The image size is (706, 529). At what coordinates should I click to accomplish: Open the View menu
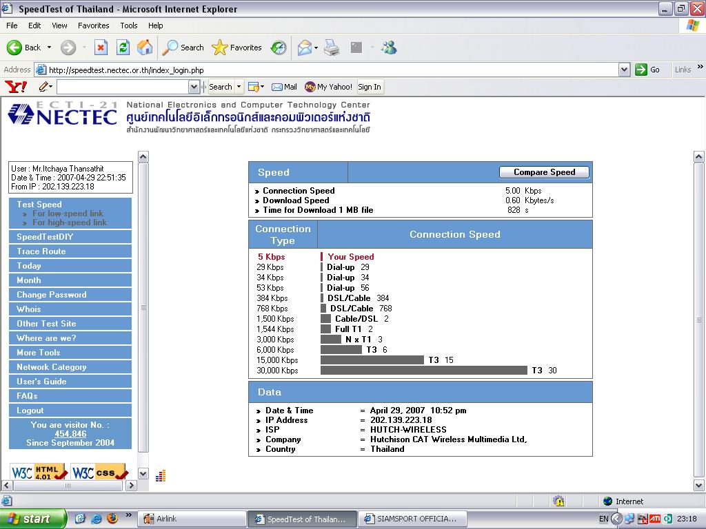(59, 25)
